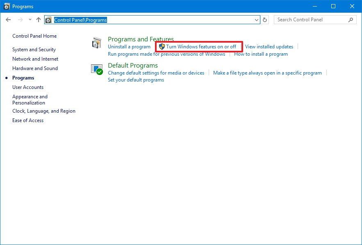Refresh the page with the refresh icon

(264, 19)
